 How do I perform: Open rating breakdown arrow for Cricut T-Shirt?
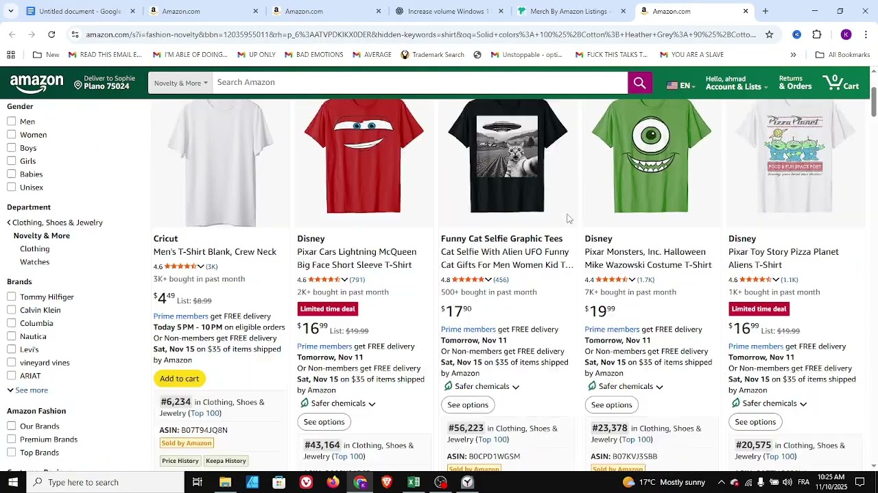coord(200,266)
